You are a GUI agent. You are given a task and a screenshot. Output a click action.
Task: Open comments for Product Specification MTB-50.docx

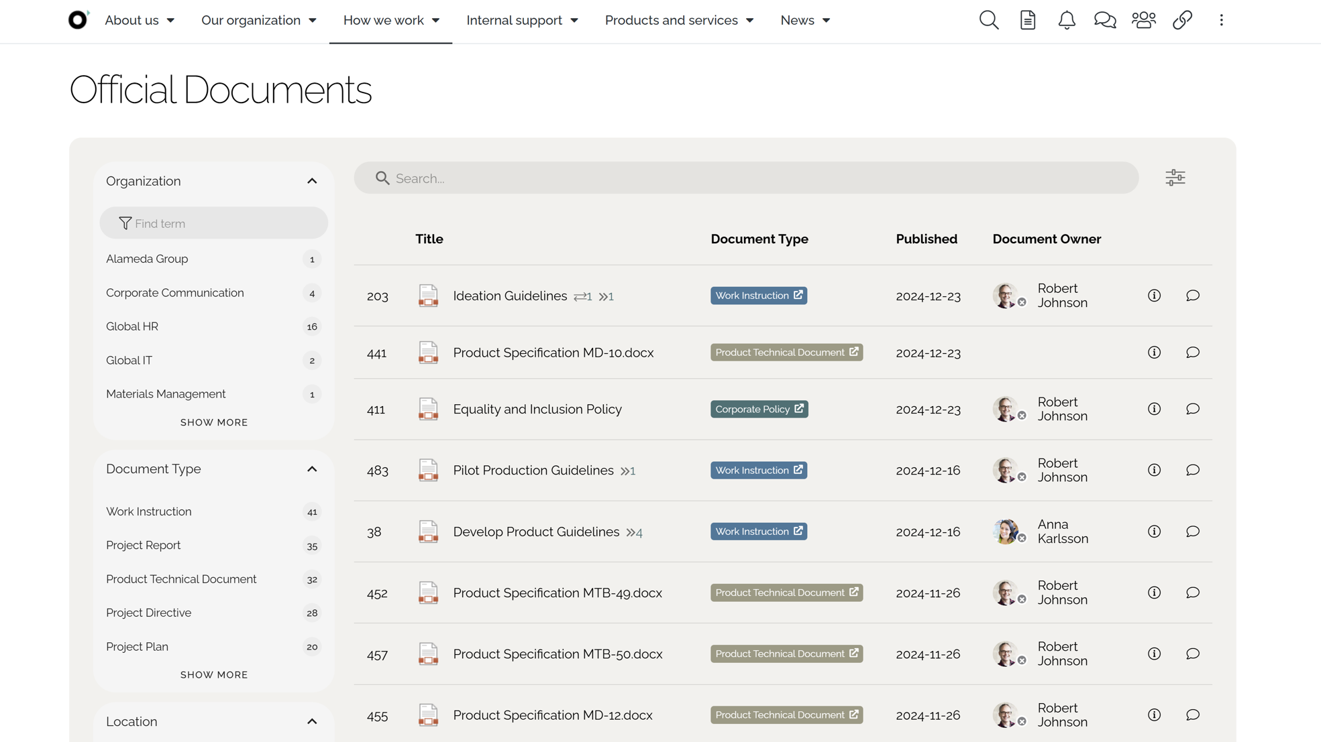click(x=1193, y=654)
